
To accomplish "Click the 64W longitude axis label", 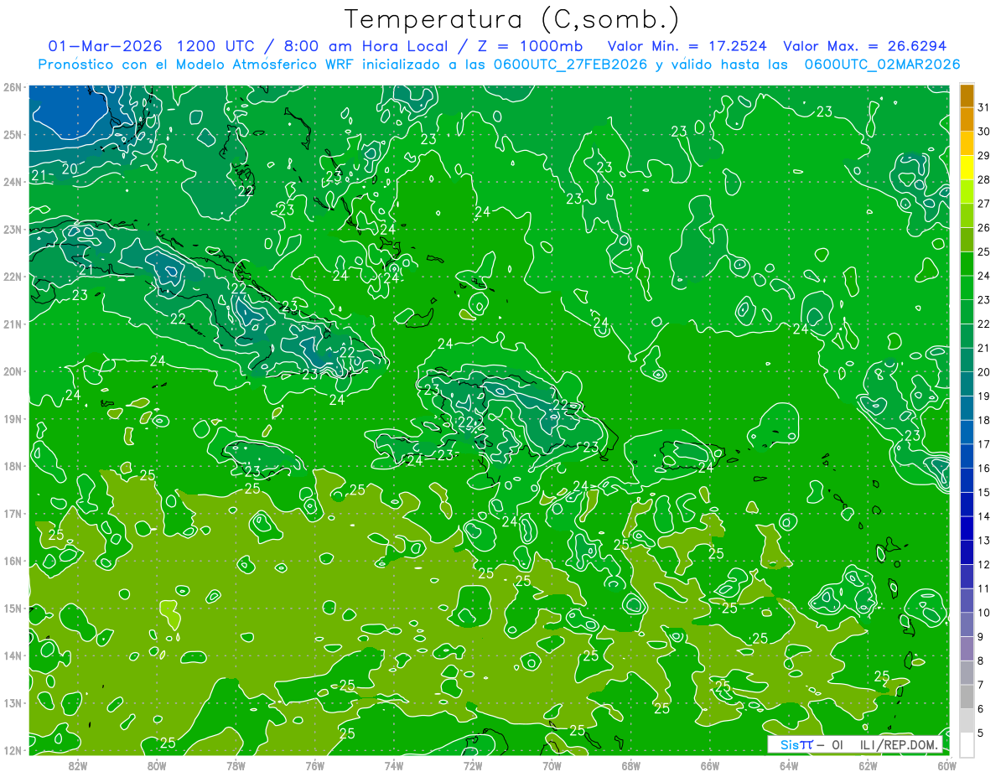I will [788, 764].
